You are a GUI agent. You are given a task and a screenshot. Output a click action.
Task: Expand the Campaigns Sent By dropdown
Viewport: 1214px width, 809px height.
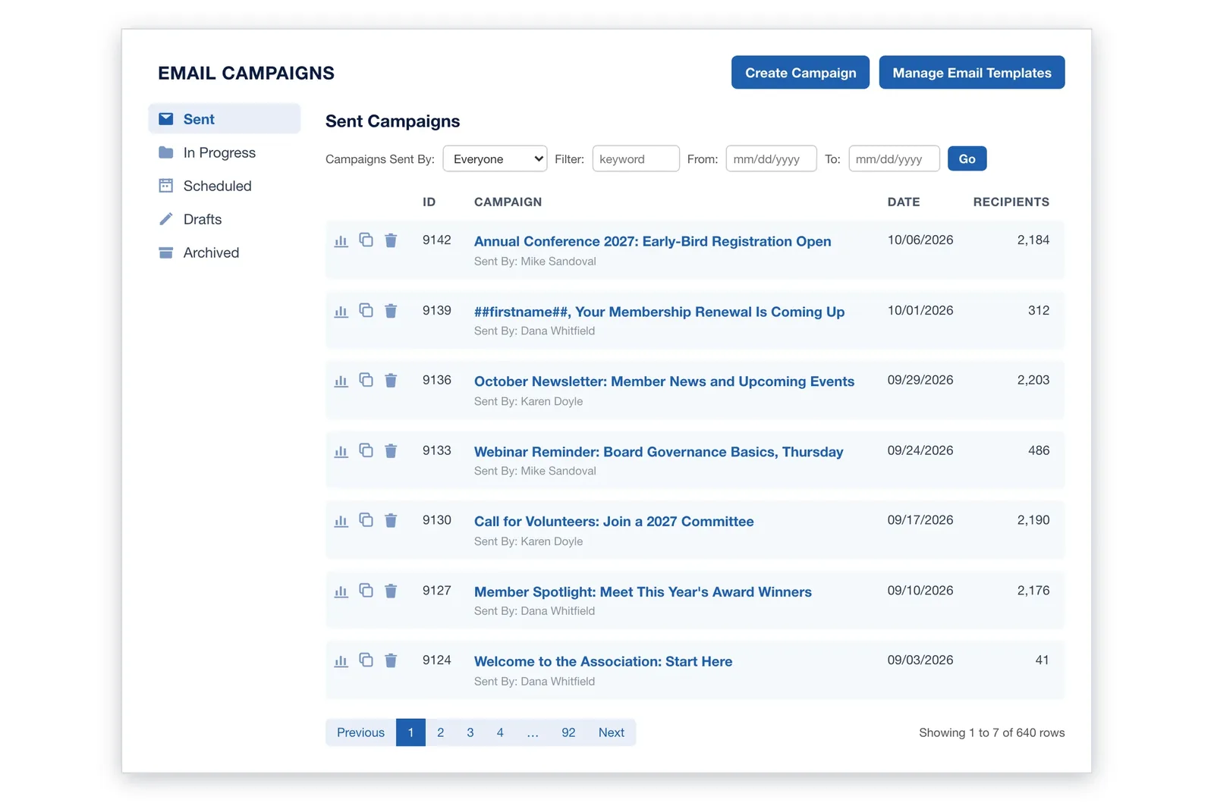tap(495, 158)
